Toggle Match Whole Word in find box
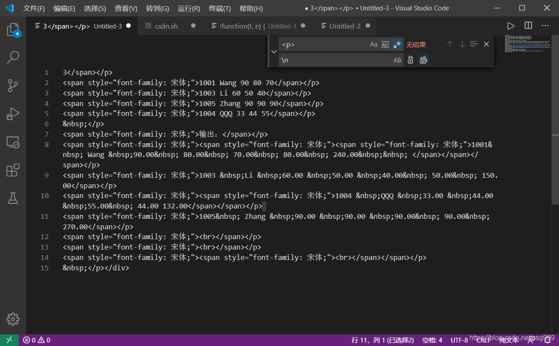This screenshot has width=559, height=346. pos(386,44)
